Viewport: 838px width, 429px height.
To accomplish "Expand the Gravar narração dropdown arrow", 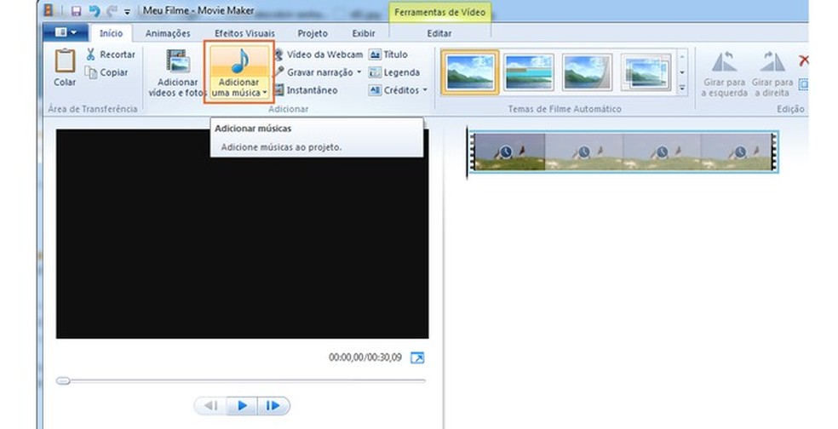I will click(359, 72).
